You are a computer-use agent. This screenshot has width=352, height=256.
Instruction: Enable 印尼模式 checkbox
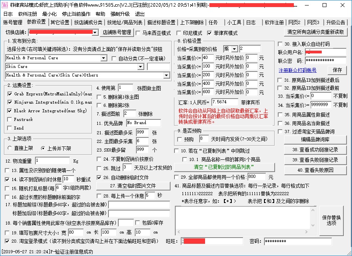(179, 33)
